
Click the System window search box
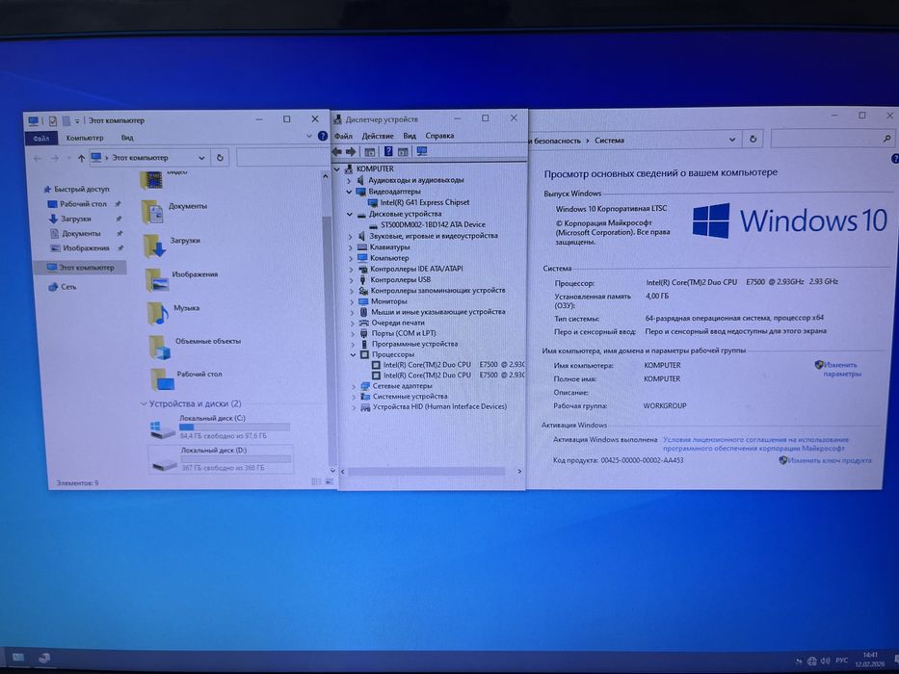[833, 138]
